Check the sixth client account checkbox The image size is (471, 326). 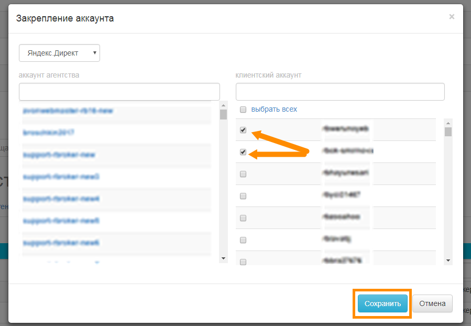pyautogui.click(x=243, y=240)
